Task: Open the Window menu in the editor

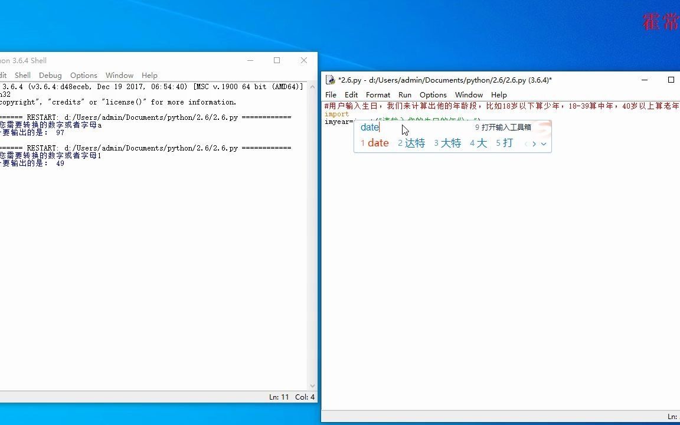Action: point(469,94)
